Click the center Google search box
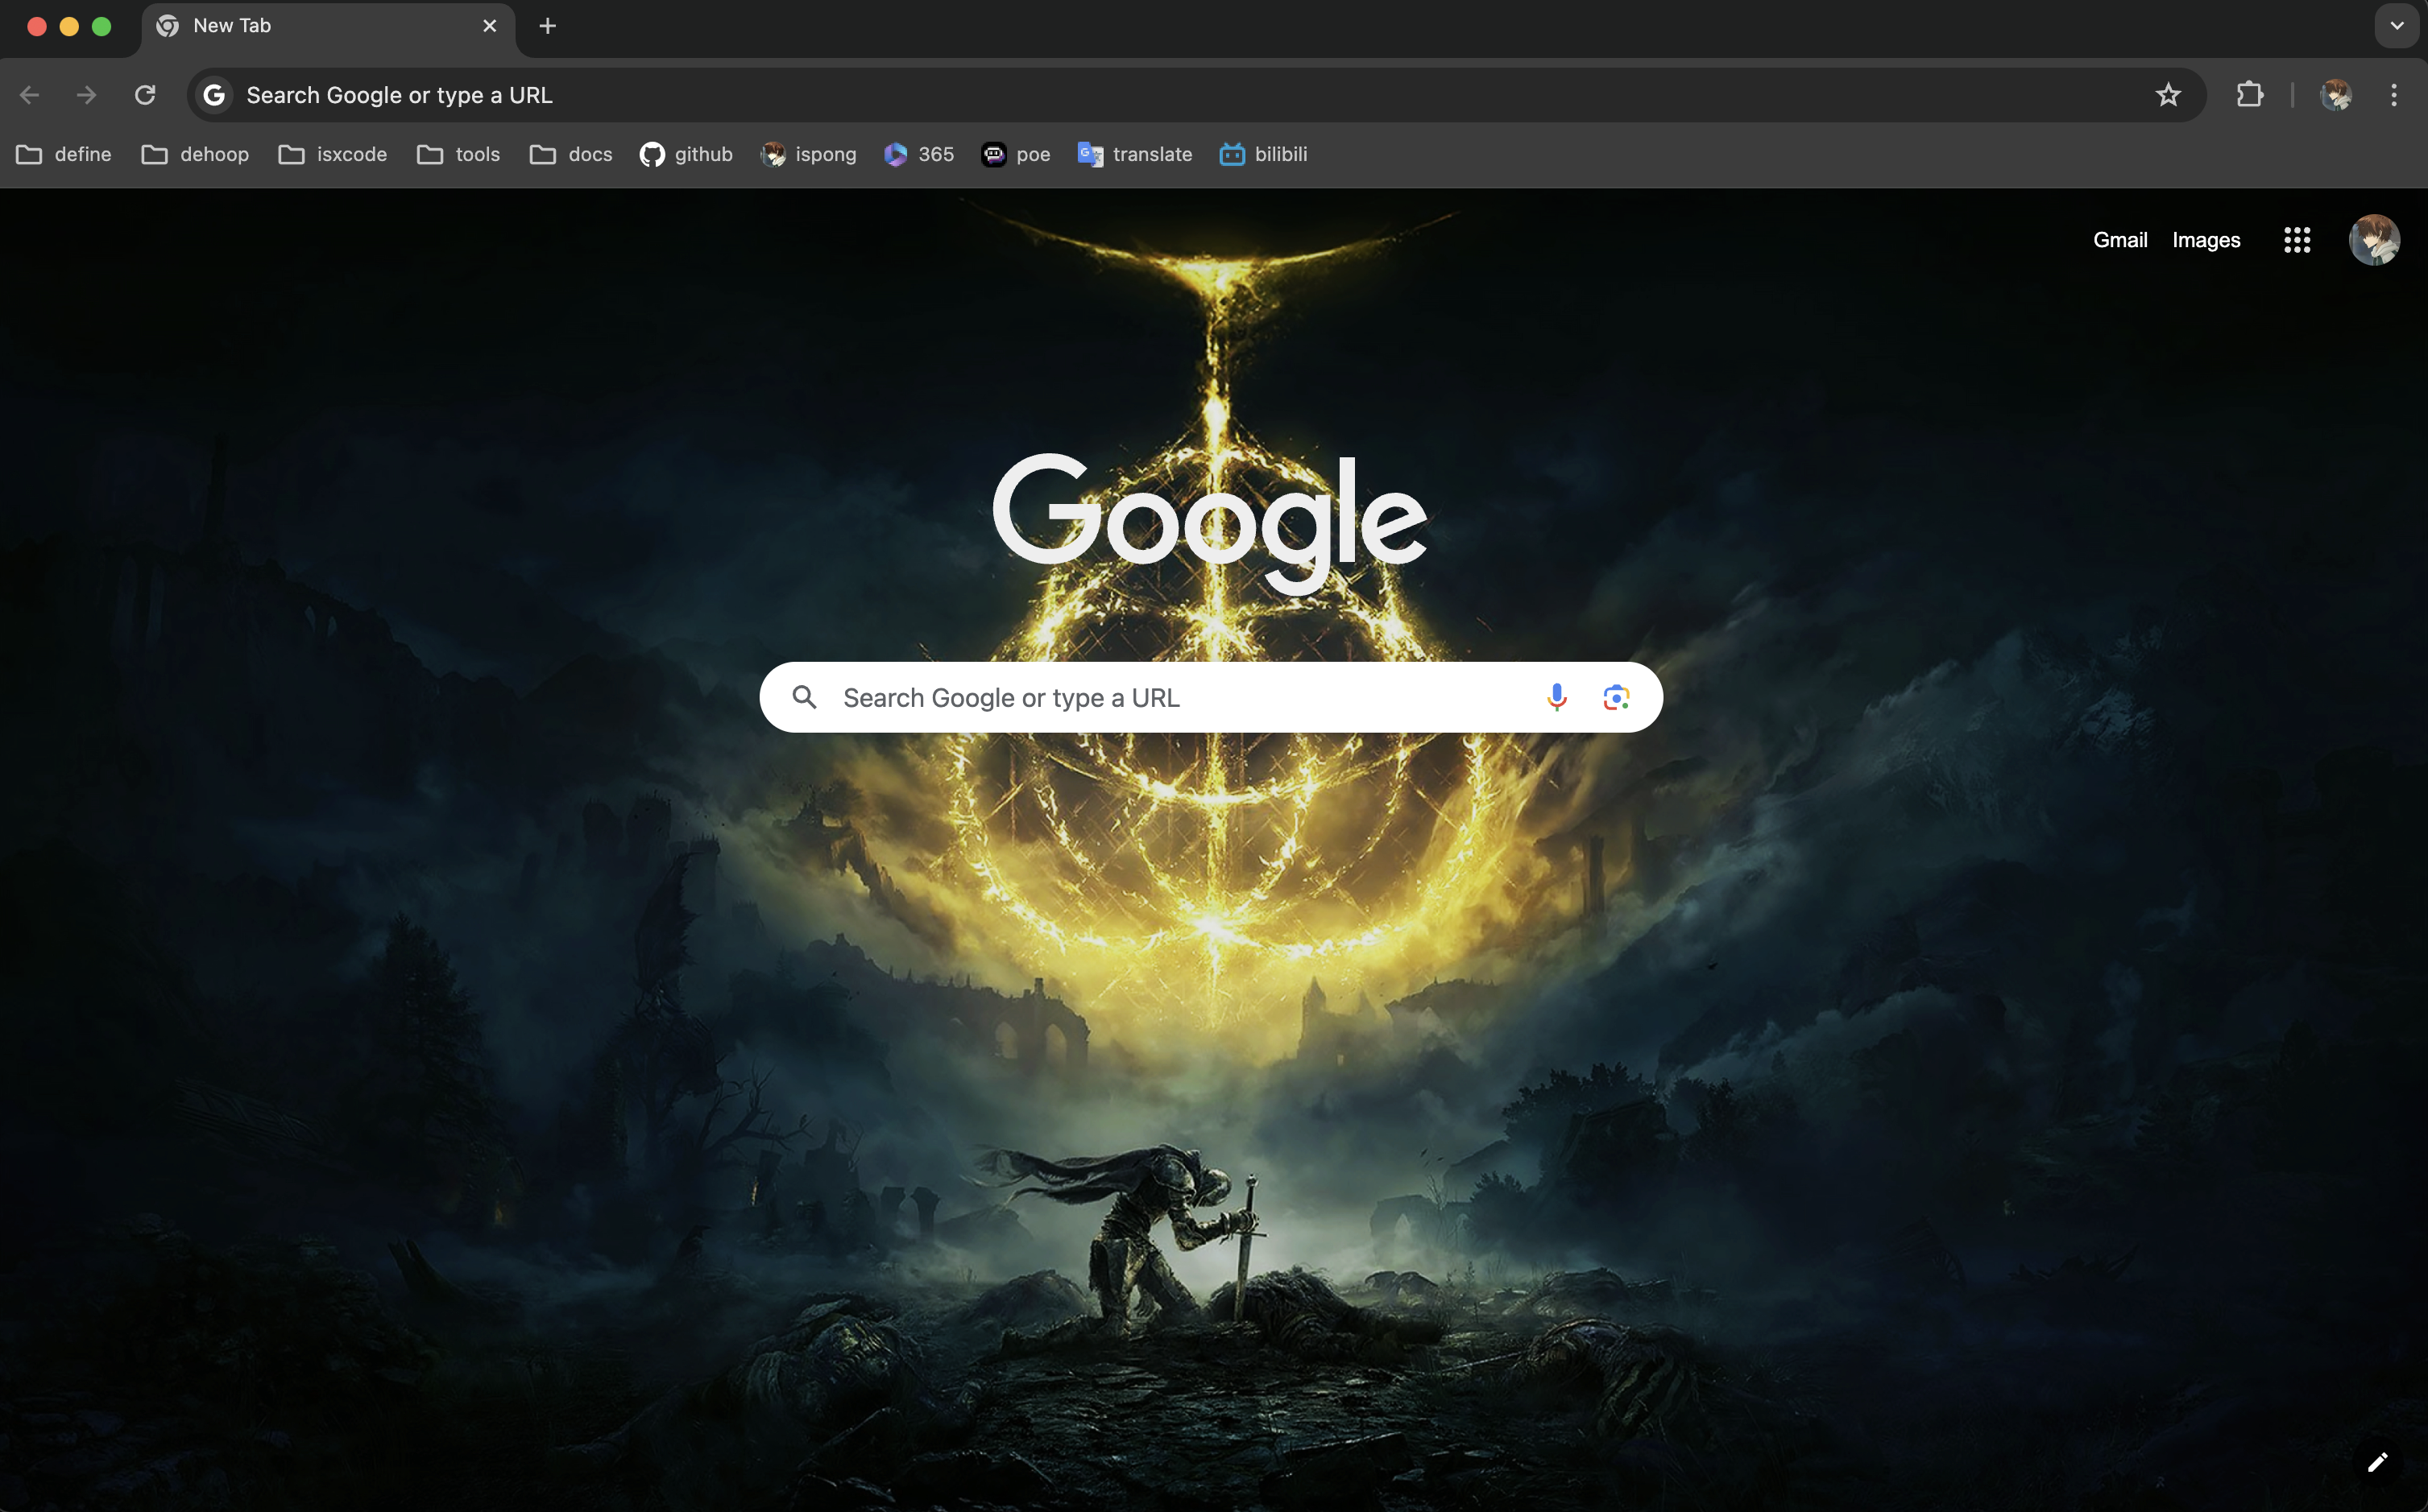The height and width of the screenshot is (1512, 2428). pyautogui.click(x=1211, y=697)
